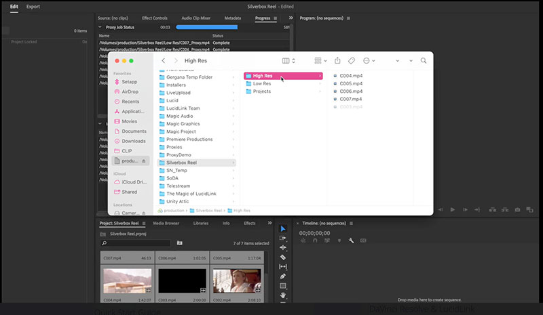The image size is (543, 315).
Task: Click the Program monitor Play button
Action: click(x=452, y=209)
